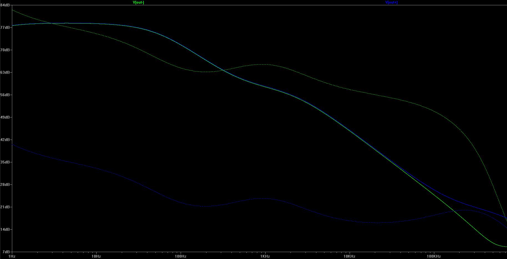Click the 10Hz frequency axis label
This screenshot has height=259, width=507.
[x=96, y=257]
